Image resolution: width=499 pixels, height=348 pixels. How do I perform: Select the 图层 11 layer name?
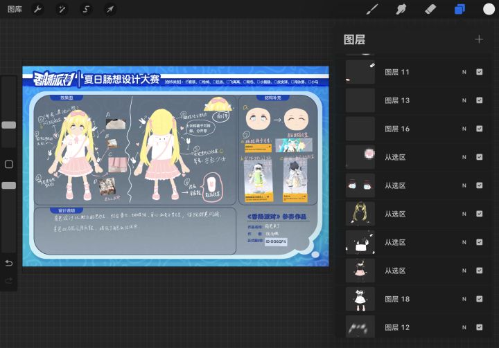397,72
